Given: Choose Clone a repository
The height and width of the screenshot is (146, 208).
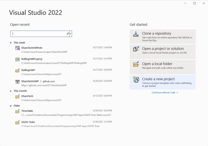Looking at the screenshot, I should pos(163,37).
